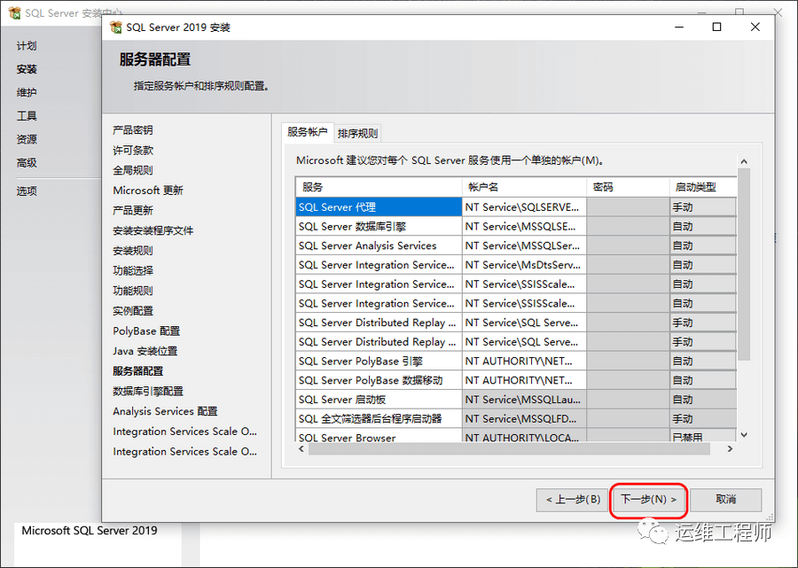
Task: Click the 帐户名 column header
Action: (524, 187)
